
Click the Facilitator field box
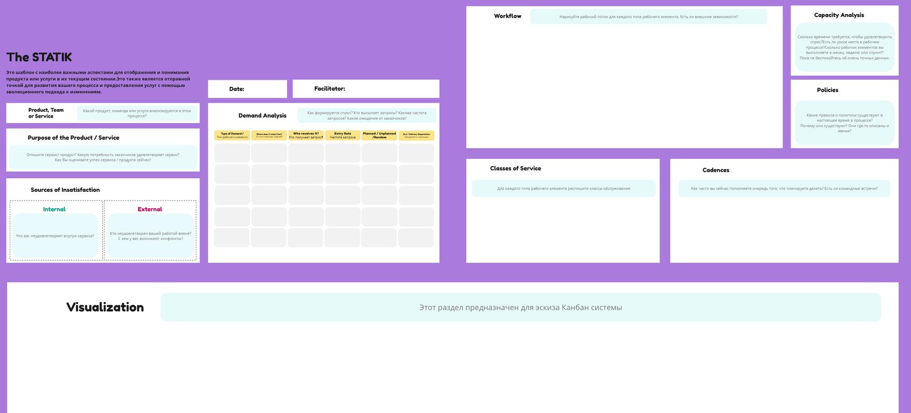(365, 89)
